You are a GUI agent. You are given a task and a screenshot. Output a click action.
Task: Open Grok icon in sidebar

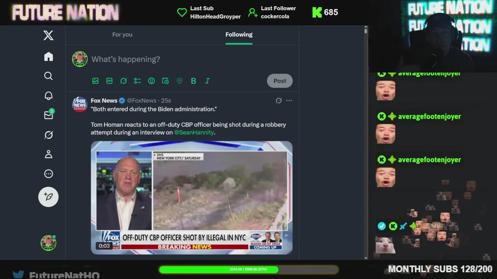pyautogui.click(x=49, y=135)
